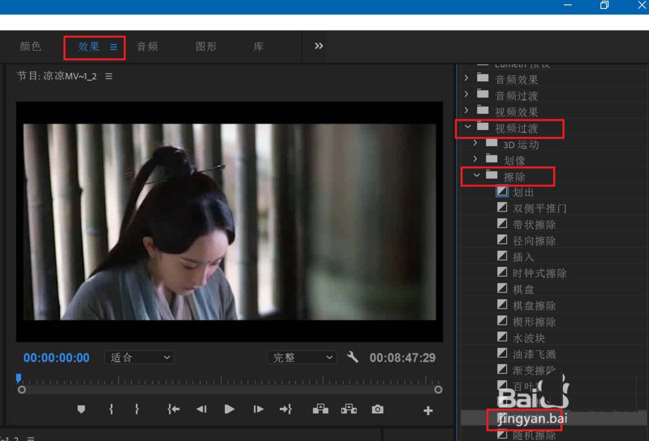The height and width of the screenshot is (441, 649).
Task: Minimize the application window
Action: point(568,5)
